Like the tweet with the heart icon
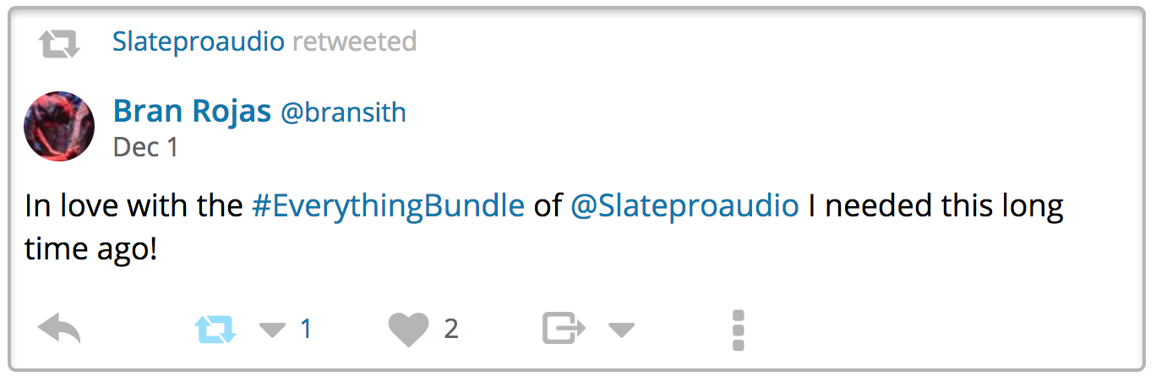1156x382 pixels. [x=408, y=329]
